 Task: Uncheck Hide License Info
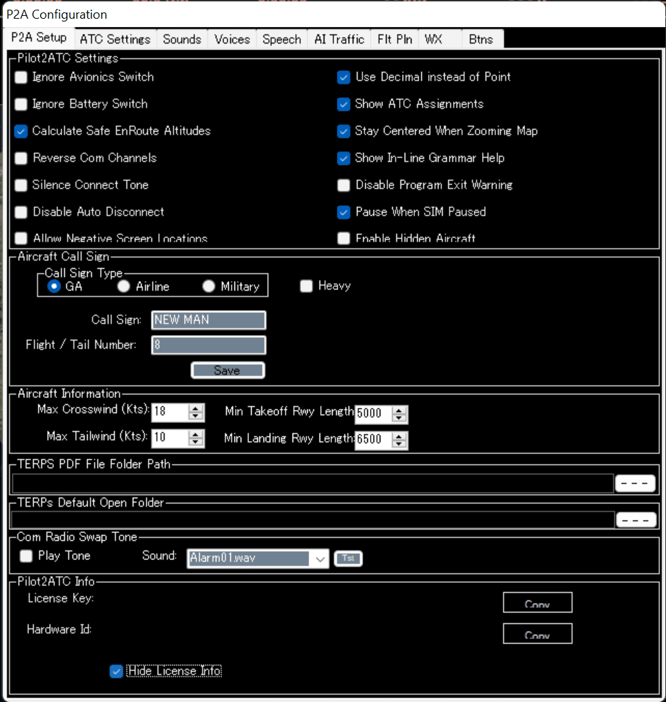[116, 671]
